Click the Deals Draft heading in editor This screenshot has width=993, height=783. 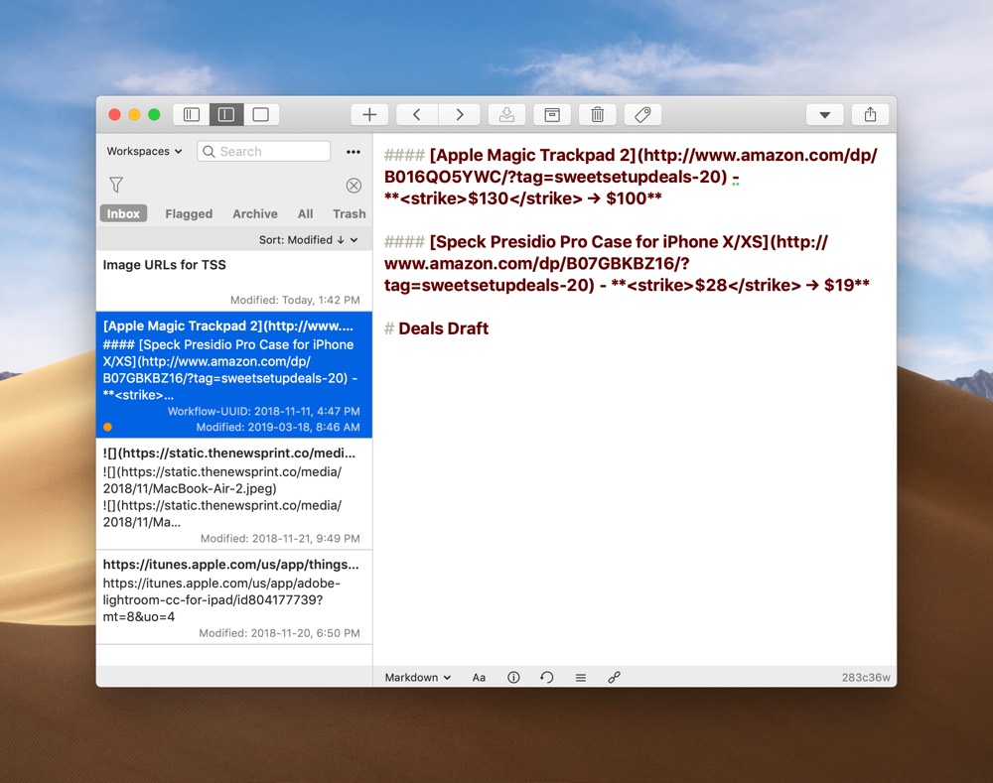click(x=443, y=328)
